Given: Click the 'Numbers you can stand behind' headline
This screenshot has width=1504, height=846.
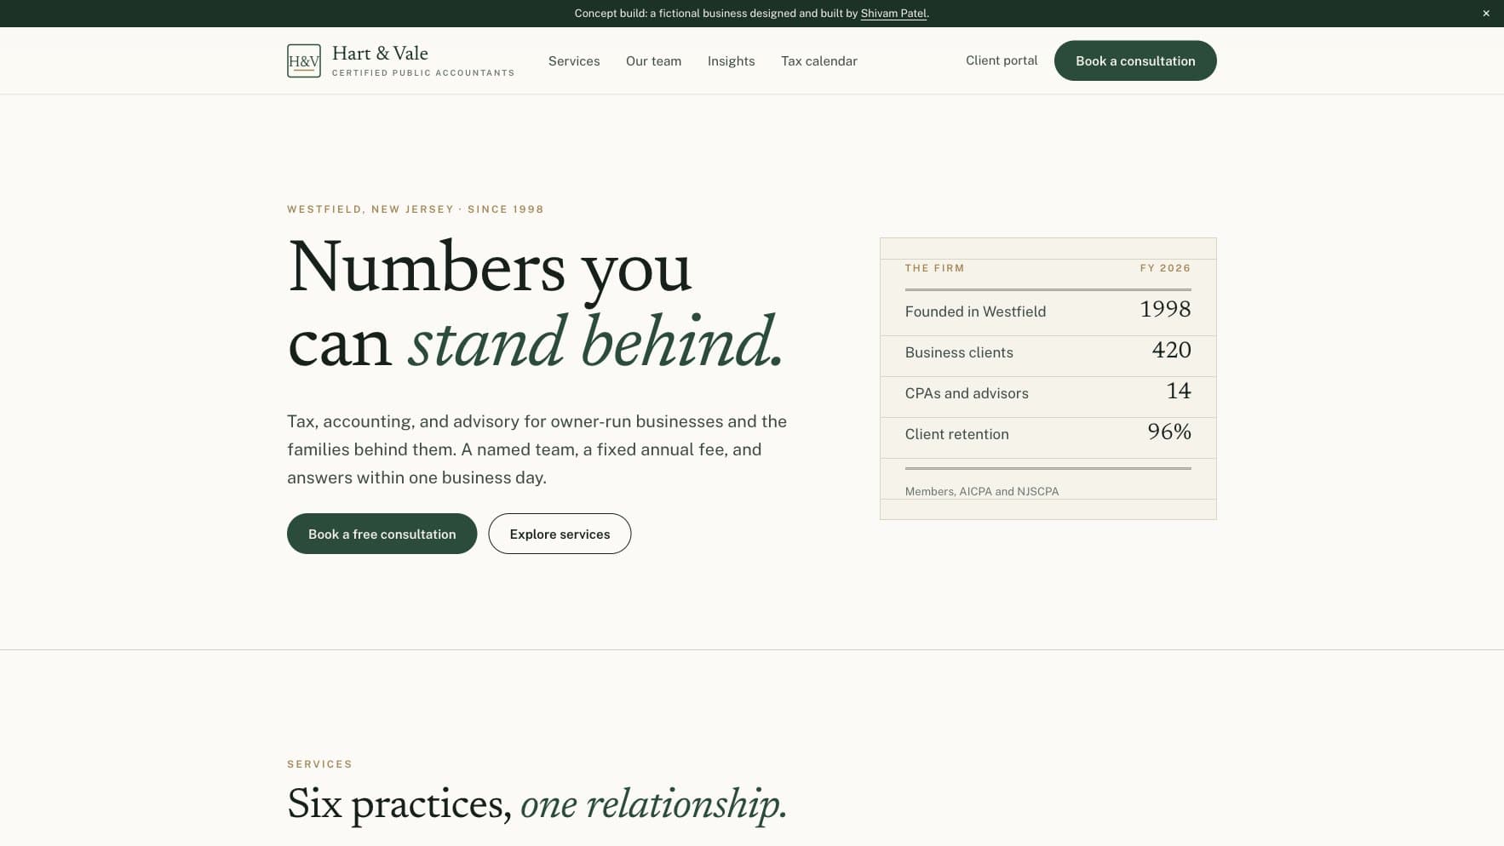Looking at the screenshot, I should click(535, 305).
